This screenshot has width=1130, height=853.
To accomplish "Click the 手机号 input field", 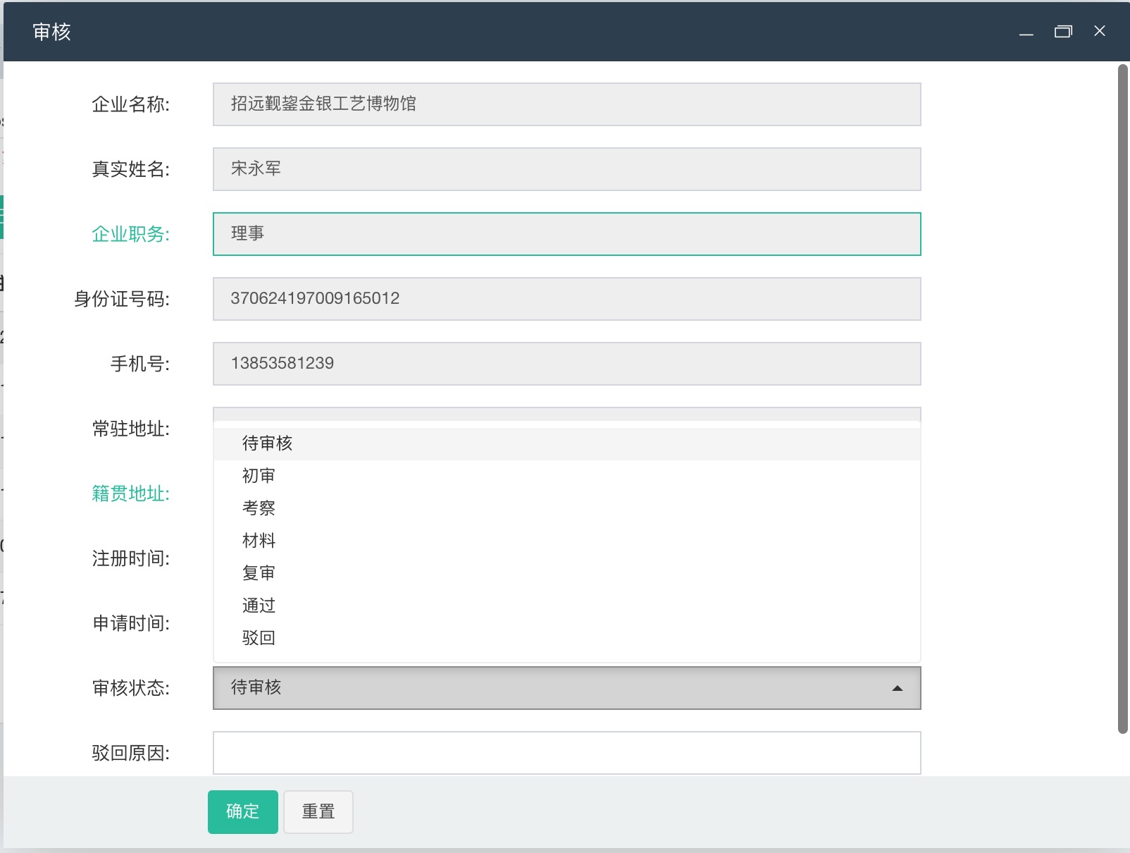I will 566,364.
